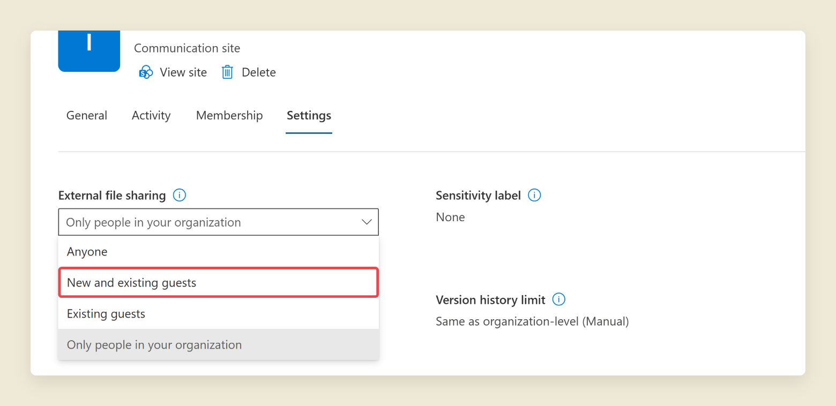Viewport: 836px width, 406px height.
Task: Click Same as organization-level (Manual) text
Action: click(x=532, y=321)
